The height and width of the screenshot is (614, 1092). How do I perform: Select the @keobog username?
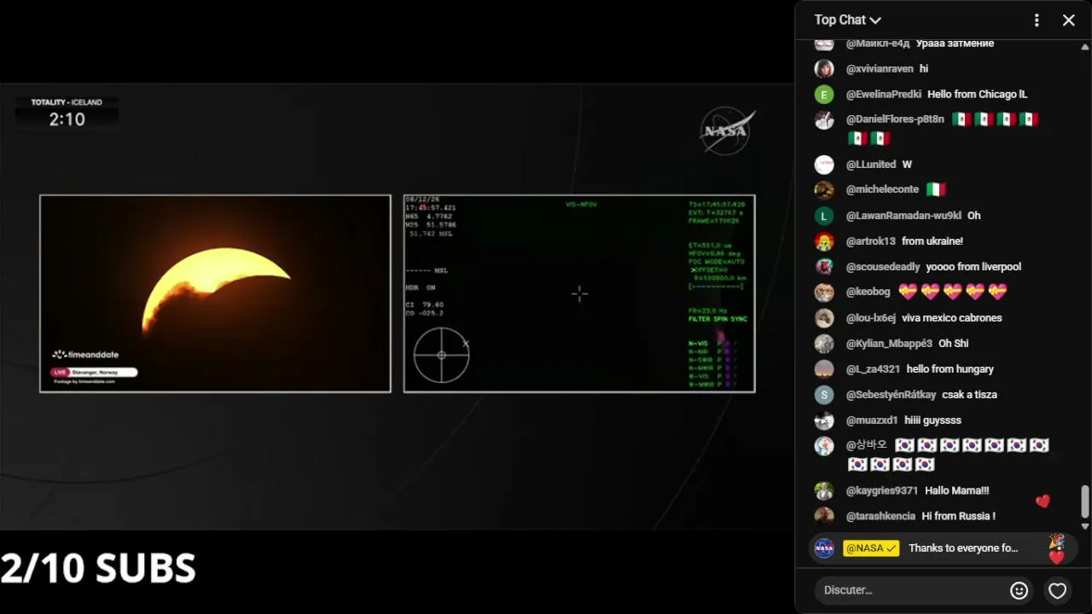pyautogui.click(x=868, y=292)
